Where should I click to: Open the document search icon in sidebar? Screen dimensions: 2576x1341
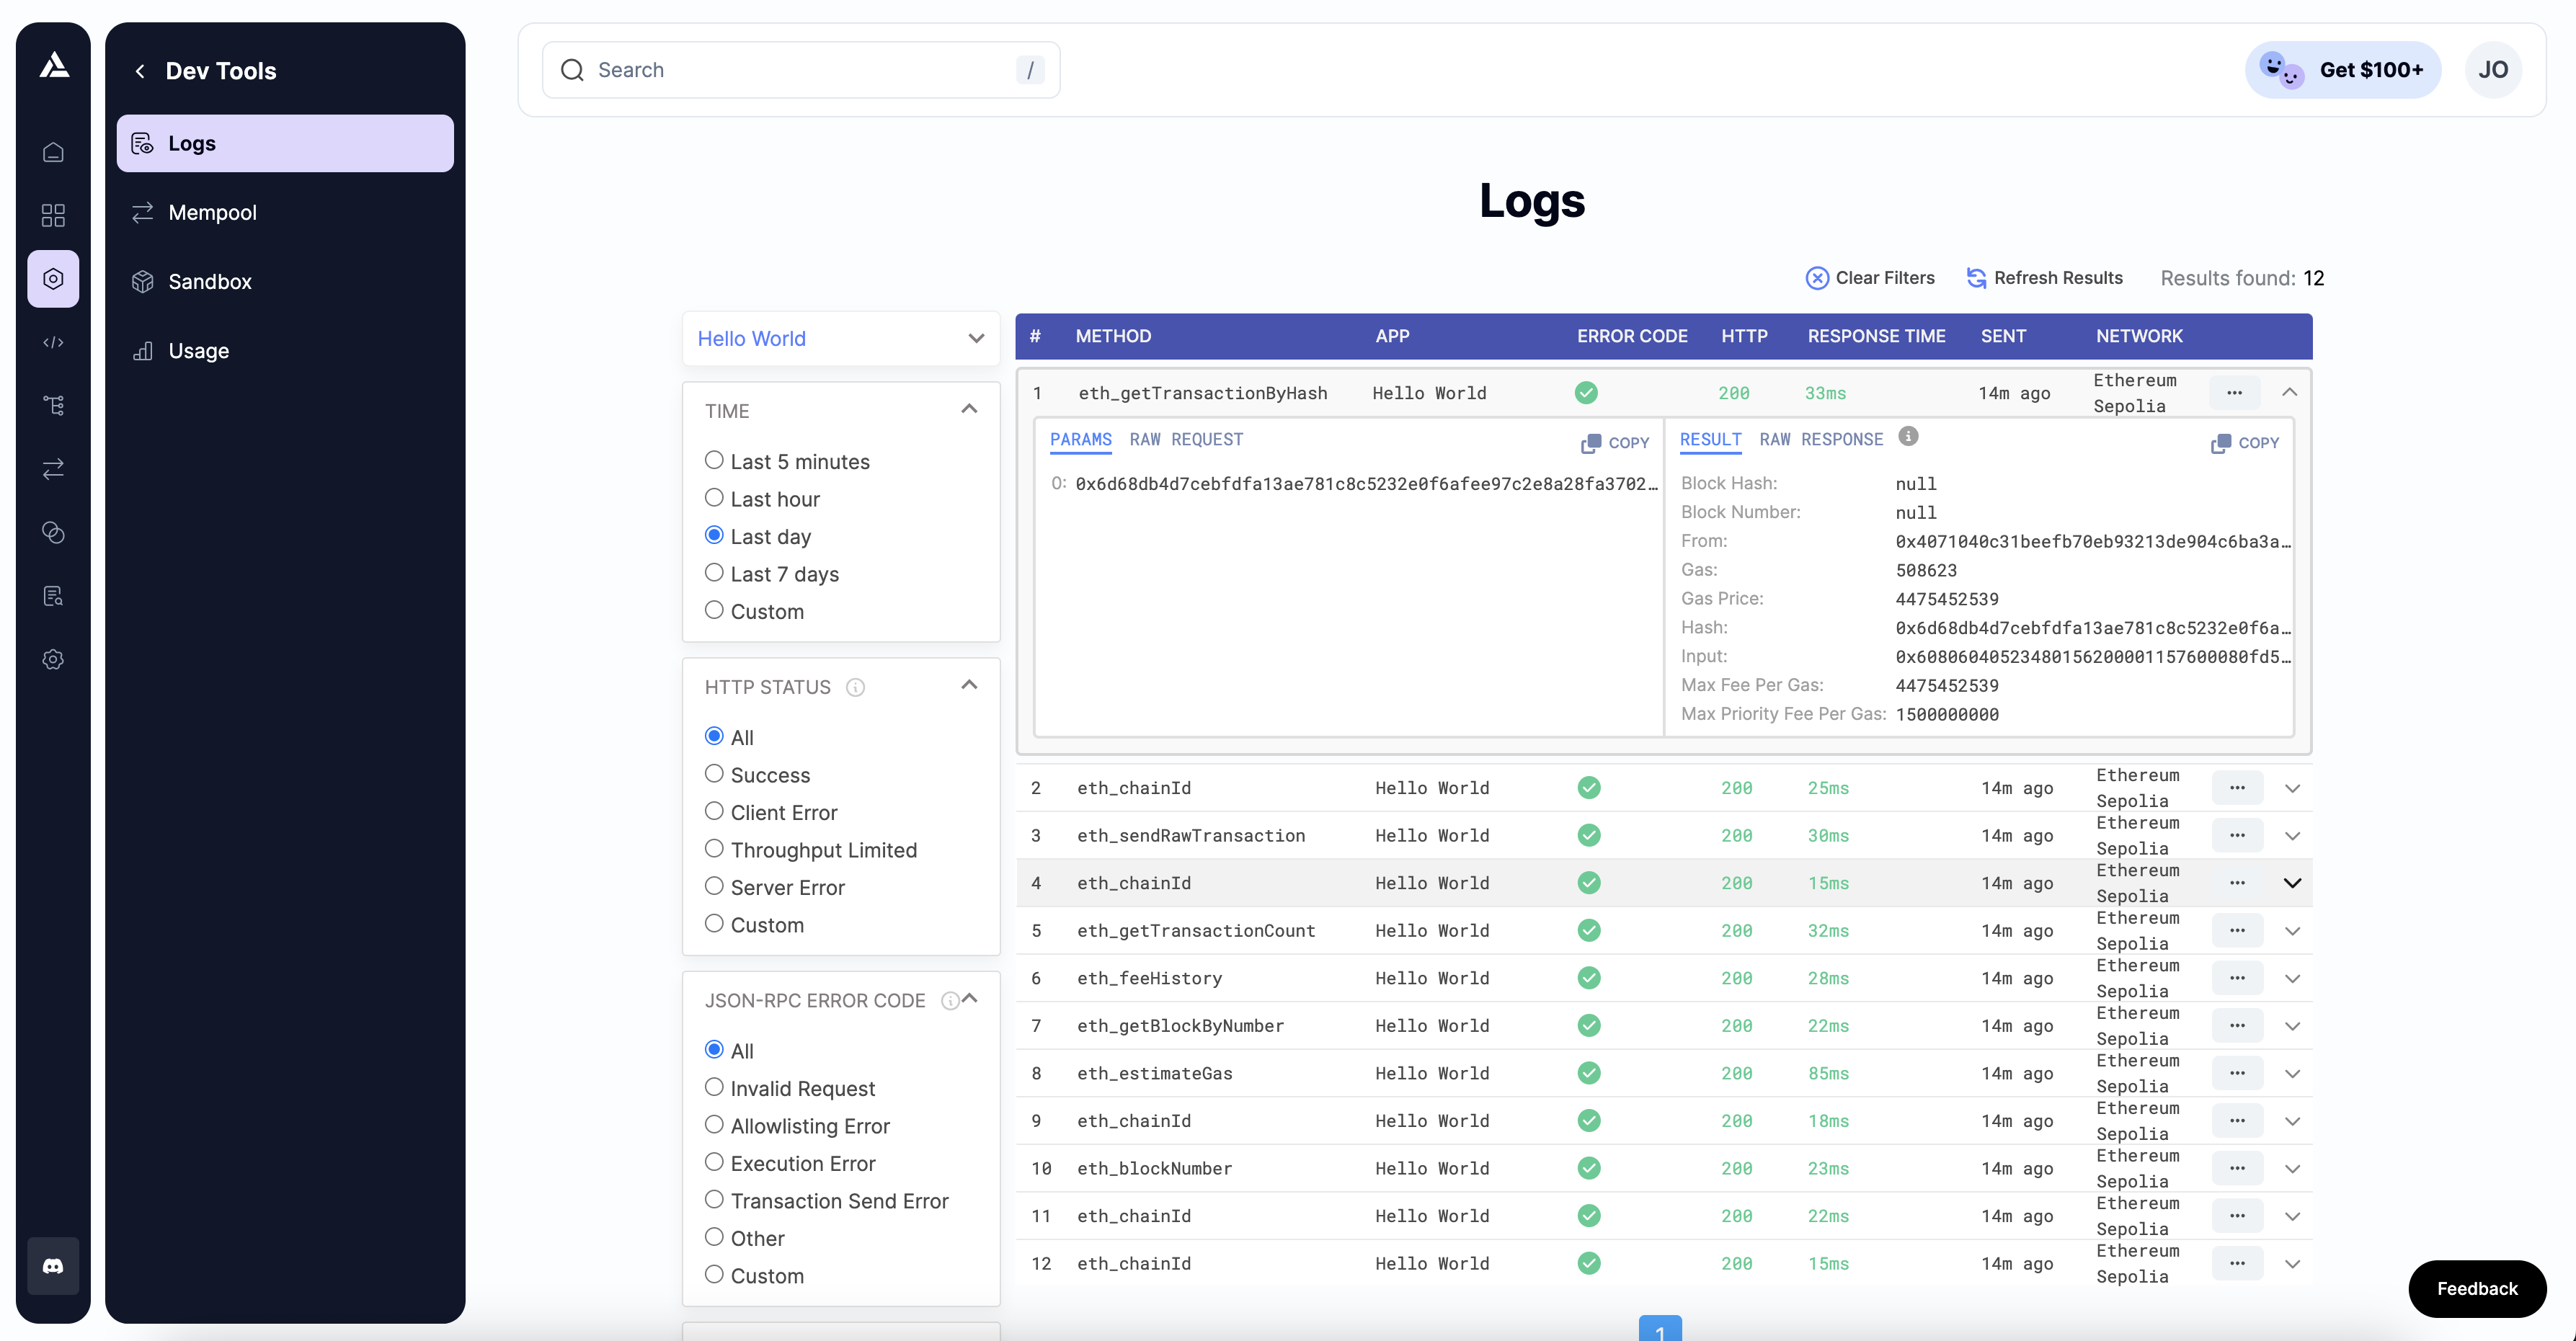53,596
